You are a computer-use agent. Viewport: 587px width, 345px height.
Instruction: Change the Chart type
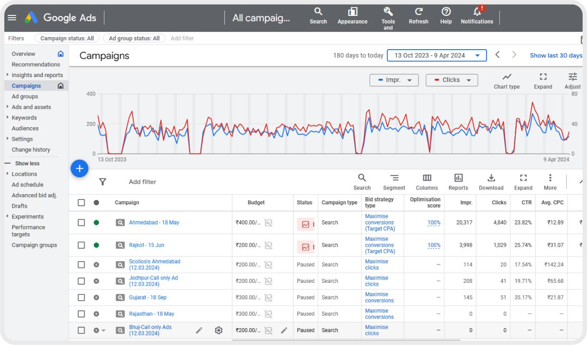[x=507, y=81]
